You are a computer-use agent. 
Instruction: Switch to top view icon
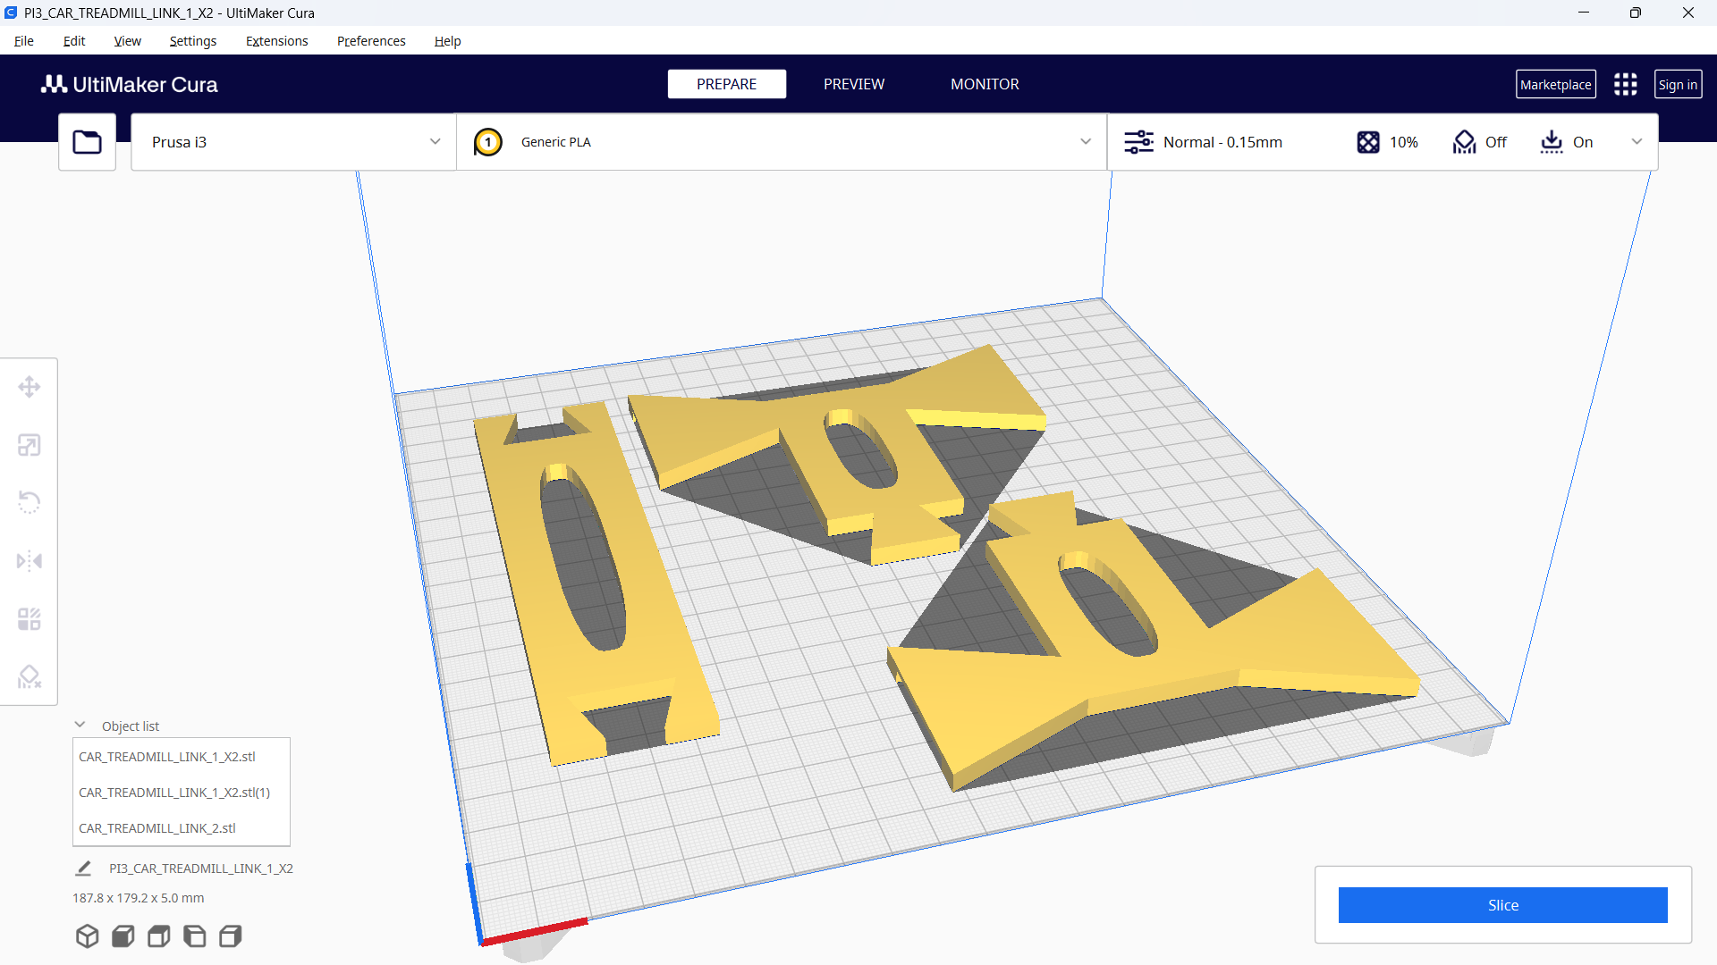pyautogui.click(x=158, y=936)
